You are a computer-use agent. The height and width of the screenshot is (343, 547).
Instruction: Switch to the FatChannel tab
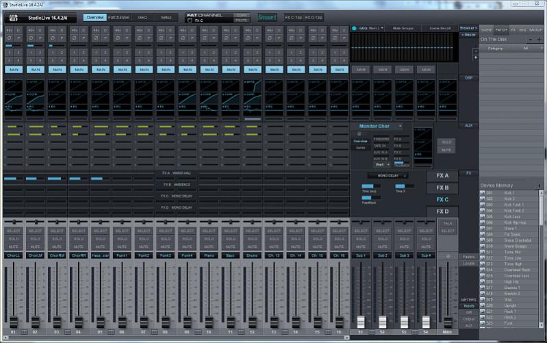pos(118,17)
